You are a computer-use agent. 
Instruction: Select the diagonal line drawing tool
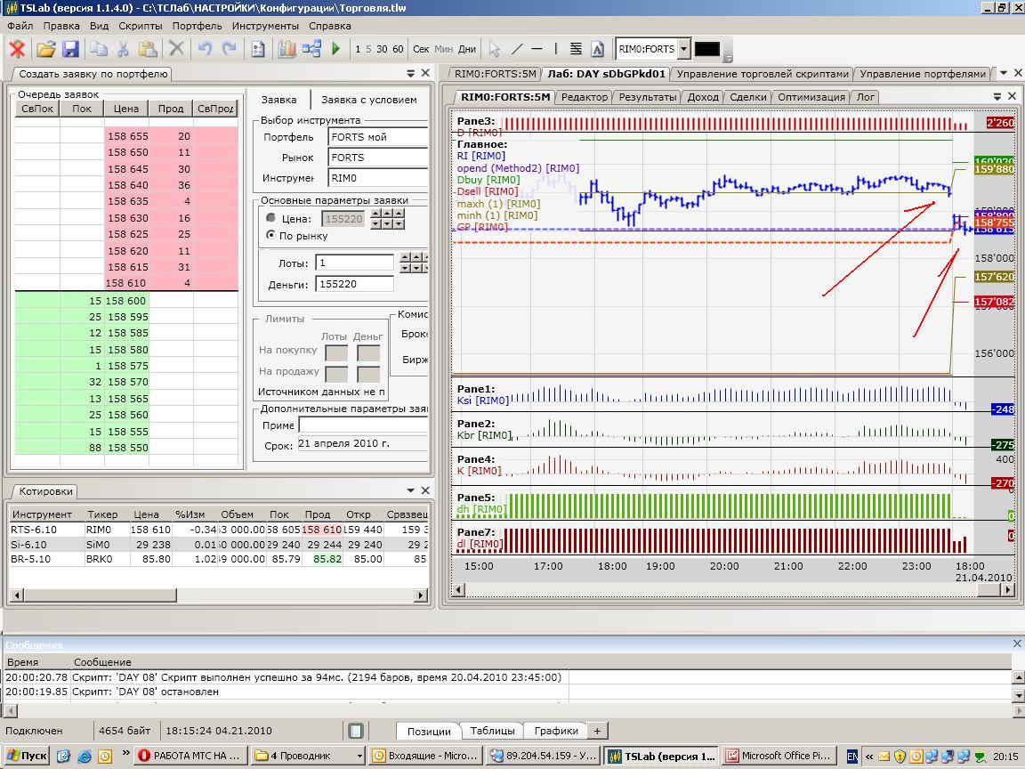point(516,49)
